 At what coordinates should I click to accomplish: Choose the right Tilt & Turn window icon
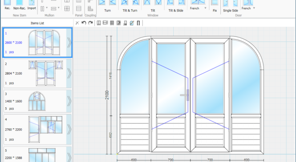[136, 3]
